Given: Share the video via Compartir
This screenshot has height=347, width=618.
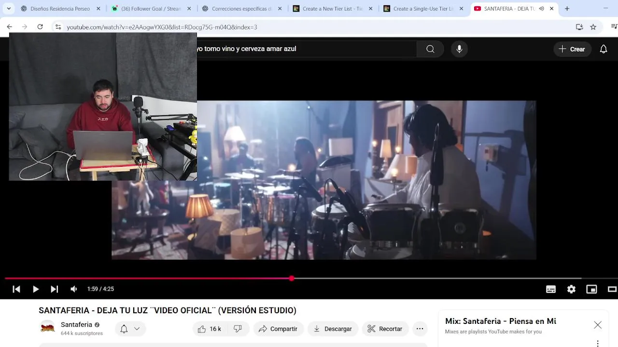Looking at the screenshot, I should [278, 329].
